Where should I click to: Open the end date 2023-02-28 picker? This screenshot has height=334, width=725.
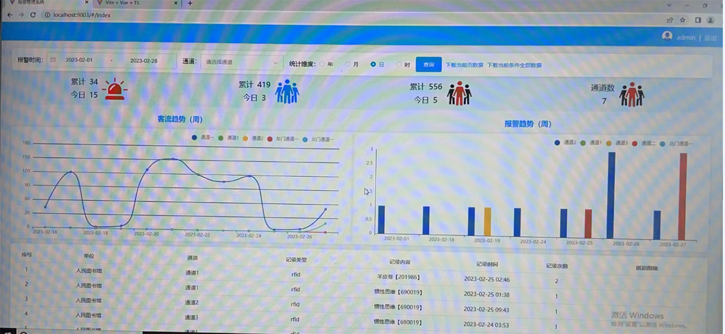[x=144, y=60]
